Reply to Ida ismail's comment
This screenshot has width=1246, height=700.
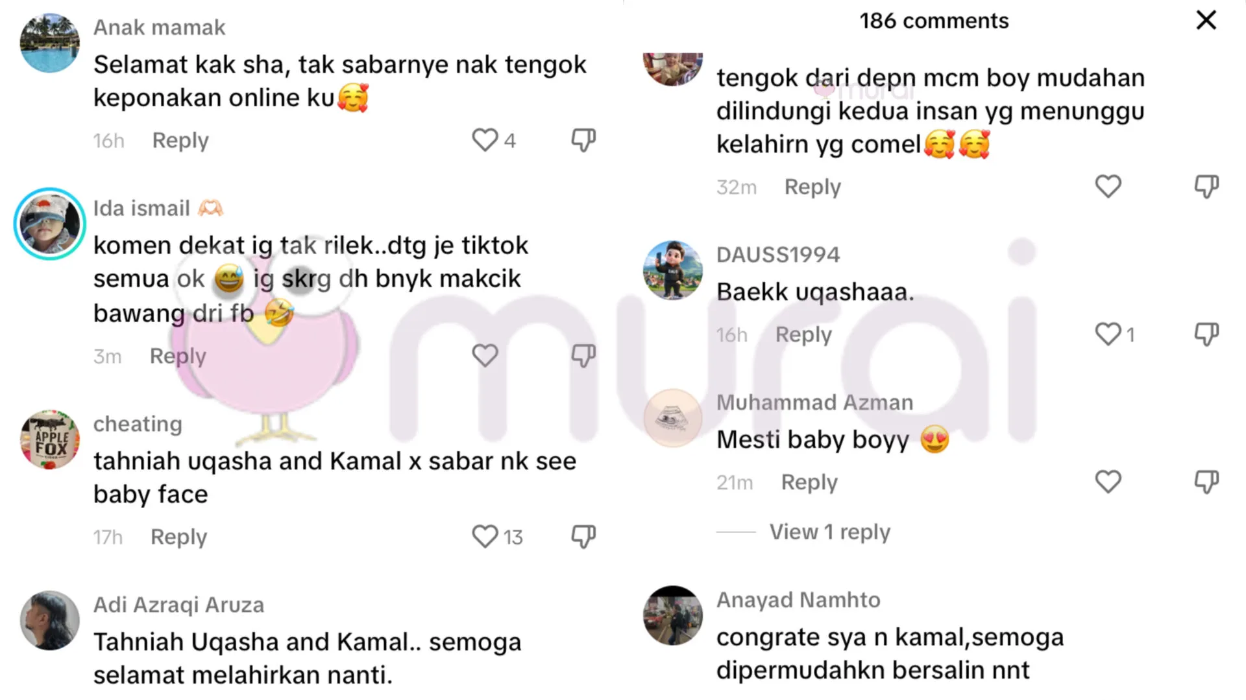click(178, 356)
